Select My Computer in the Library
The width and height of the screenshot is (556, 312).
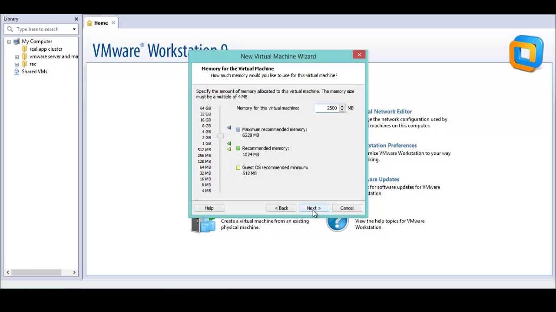pyautogui.click(x=37, y=42)
